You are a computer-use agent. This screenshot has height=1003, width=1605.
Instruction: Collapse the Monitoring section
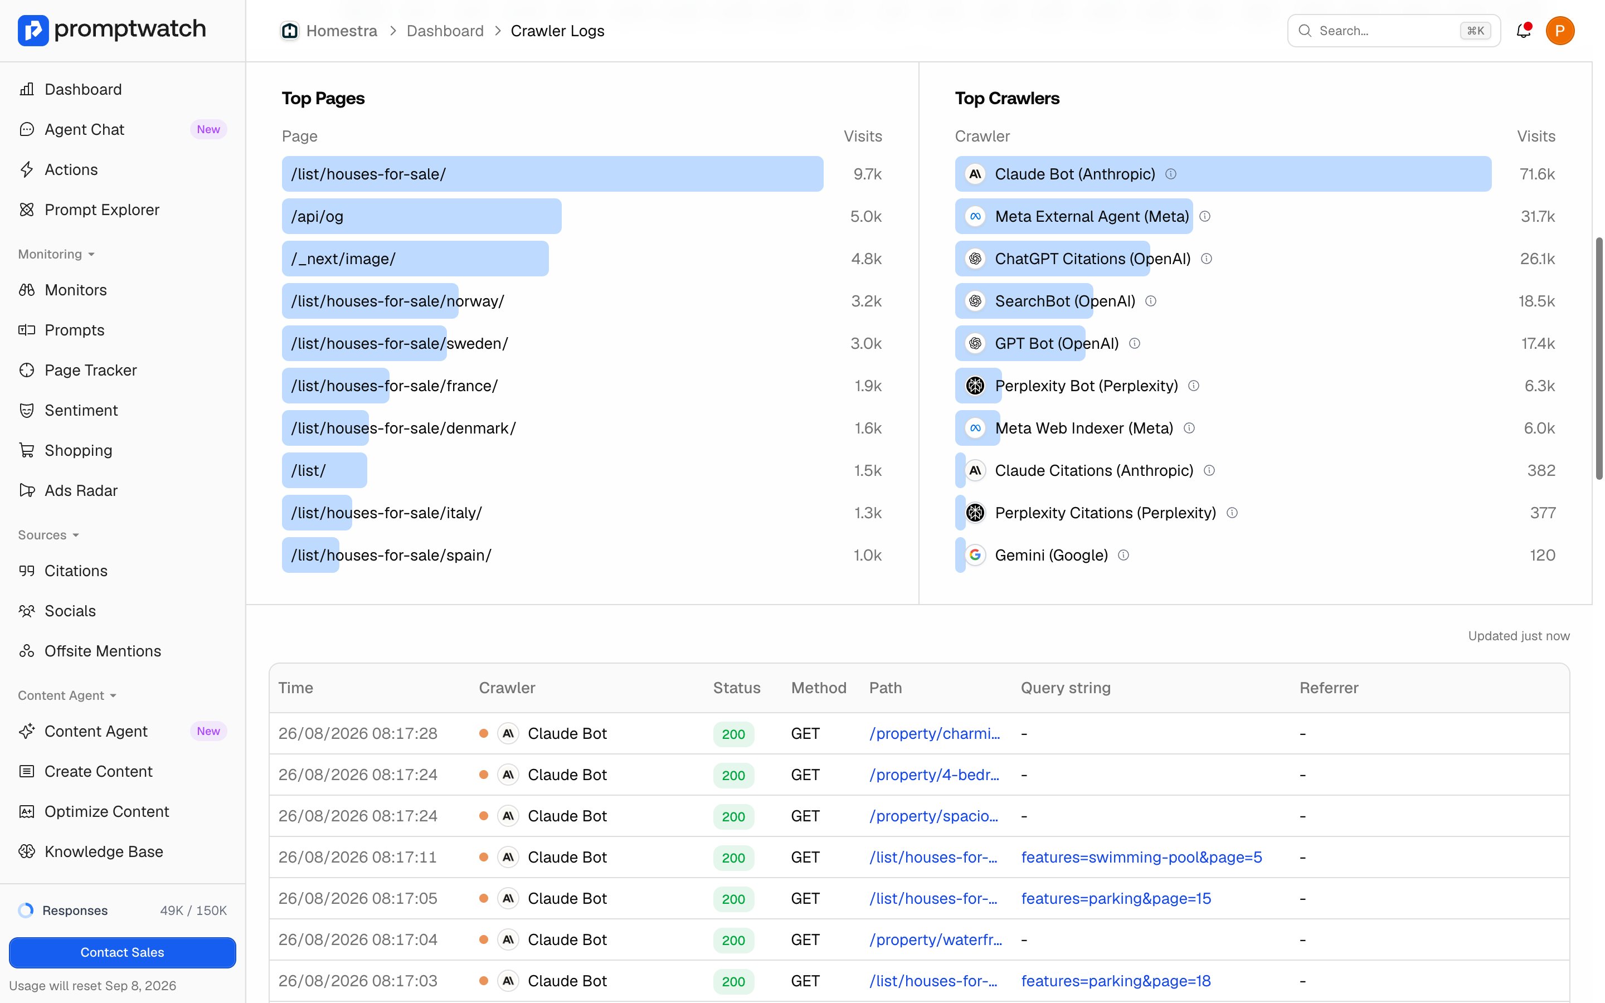tap(56, 254)
